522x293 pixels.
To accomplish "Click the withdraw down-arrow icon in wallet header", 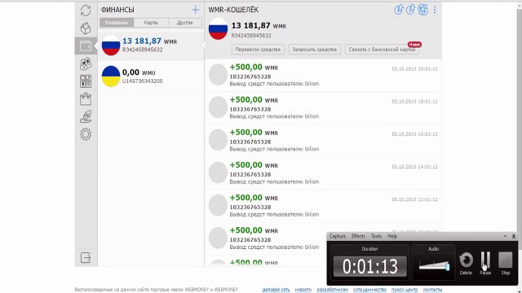I will [x=410, y=10].
